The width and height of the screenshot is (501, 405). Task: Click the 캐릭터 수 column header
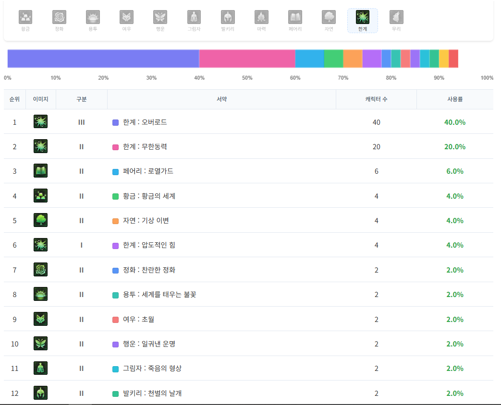[x=376, y=99]
